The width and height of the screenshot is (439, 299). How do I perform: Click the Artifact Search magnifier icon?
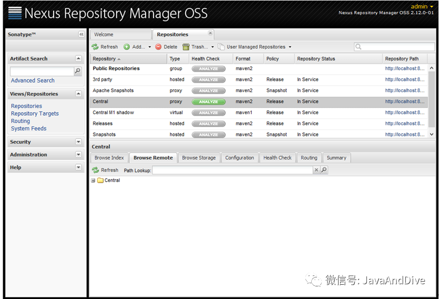tap(78, 71)
